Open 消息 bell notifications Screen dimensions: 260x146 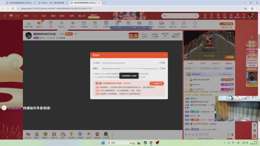pos(231,16)
